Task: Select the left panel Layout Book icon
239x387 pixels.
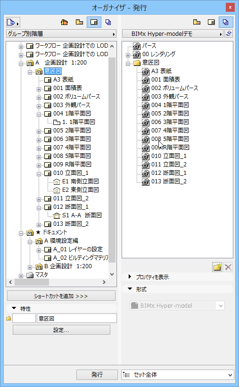Action: click(x=94, y=22)
